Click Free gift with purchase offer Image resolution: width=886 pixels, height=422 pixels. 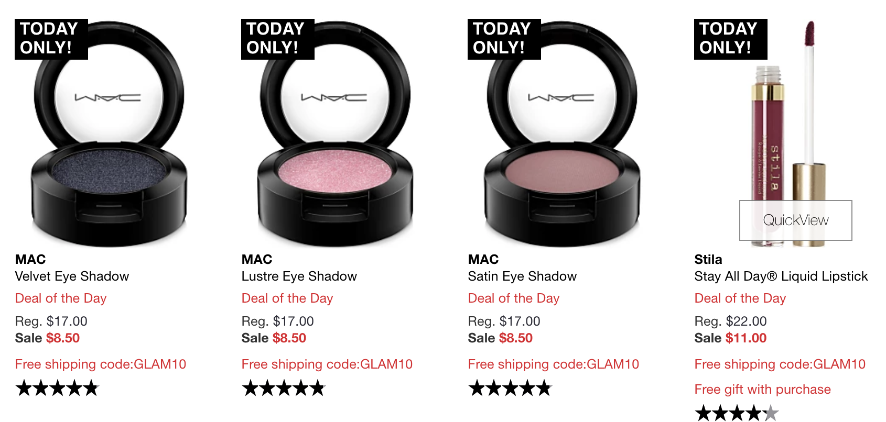click(762, 390)
